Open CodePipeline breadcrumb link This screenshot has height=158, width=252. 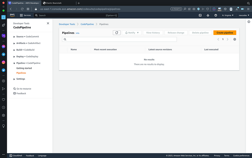coord(87,24)
